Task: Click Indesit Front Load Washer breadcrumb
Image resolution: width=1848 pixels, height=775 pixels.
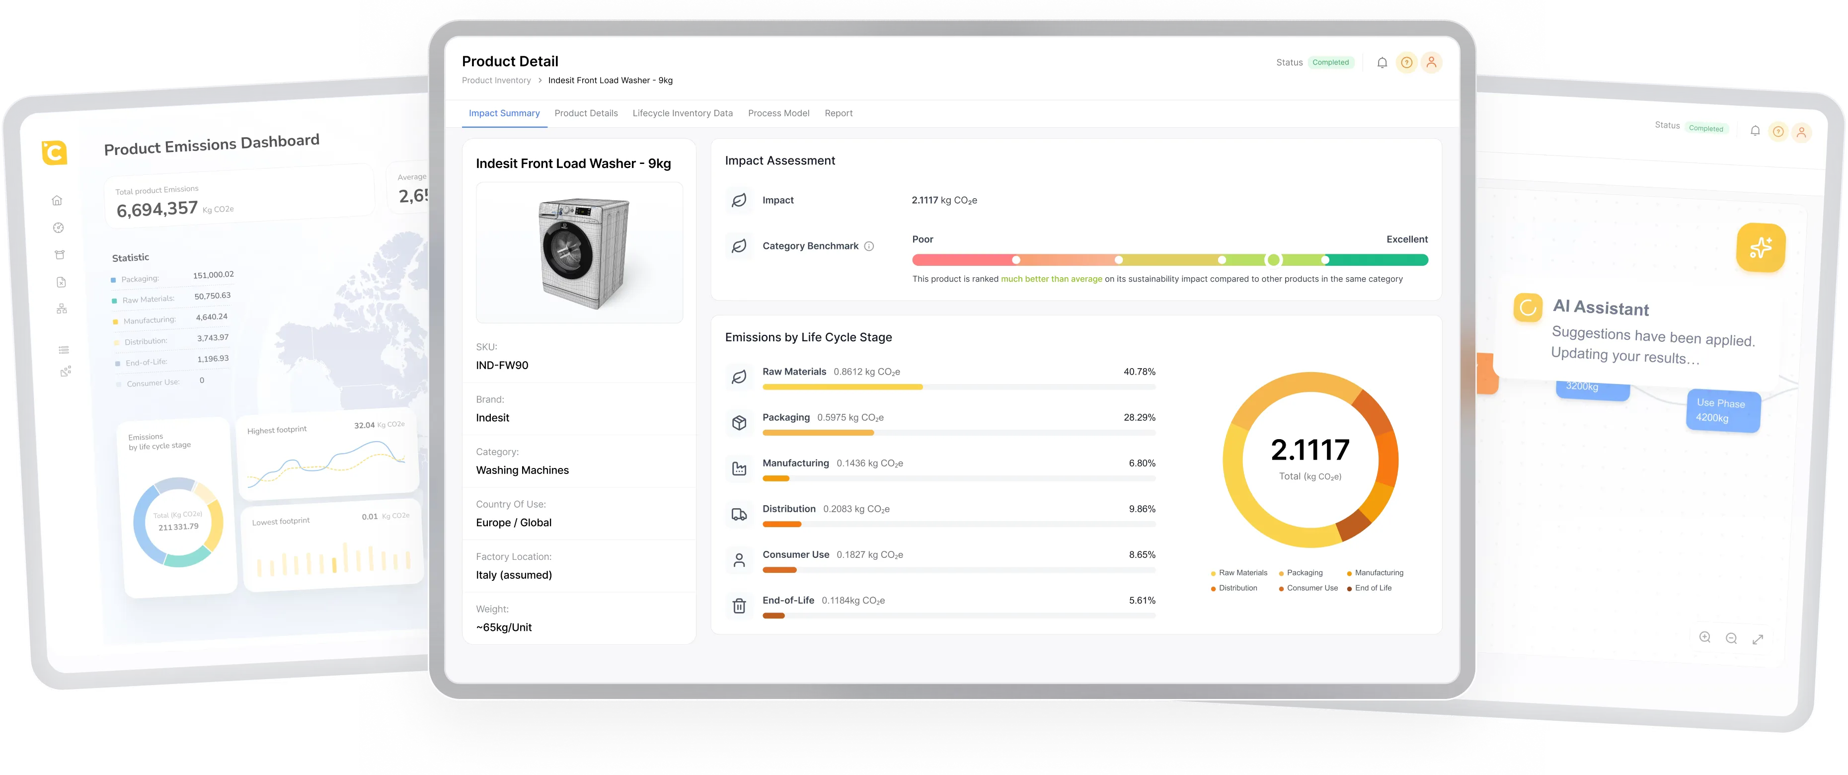Action: click(x=610, y=80)
